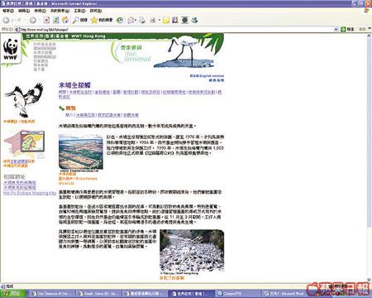The width and height of the screenshot is (372, 298).
Task: Go to the Home page icon
Action: pyautogui.click(x=65, y=20)
